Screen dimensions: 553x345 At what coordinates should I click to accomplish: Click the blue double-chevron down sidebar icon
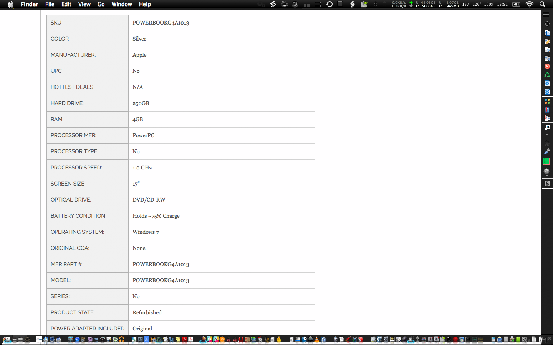point(547,92)
